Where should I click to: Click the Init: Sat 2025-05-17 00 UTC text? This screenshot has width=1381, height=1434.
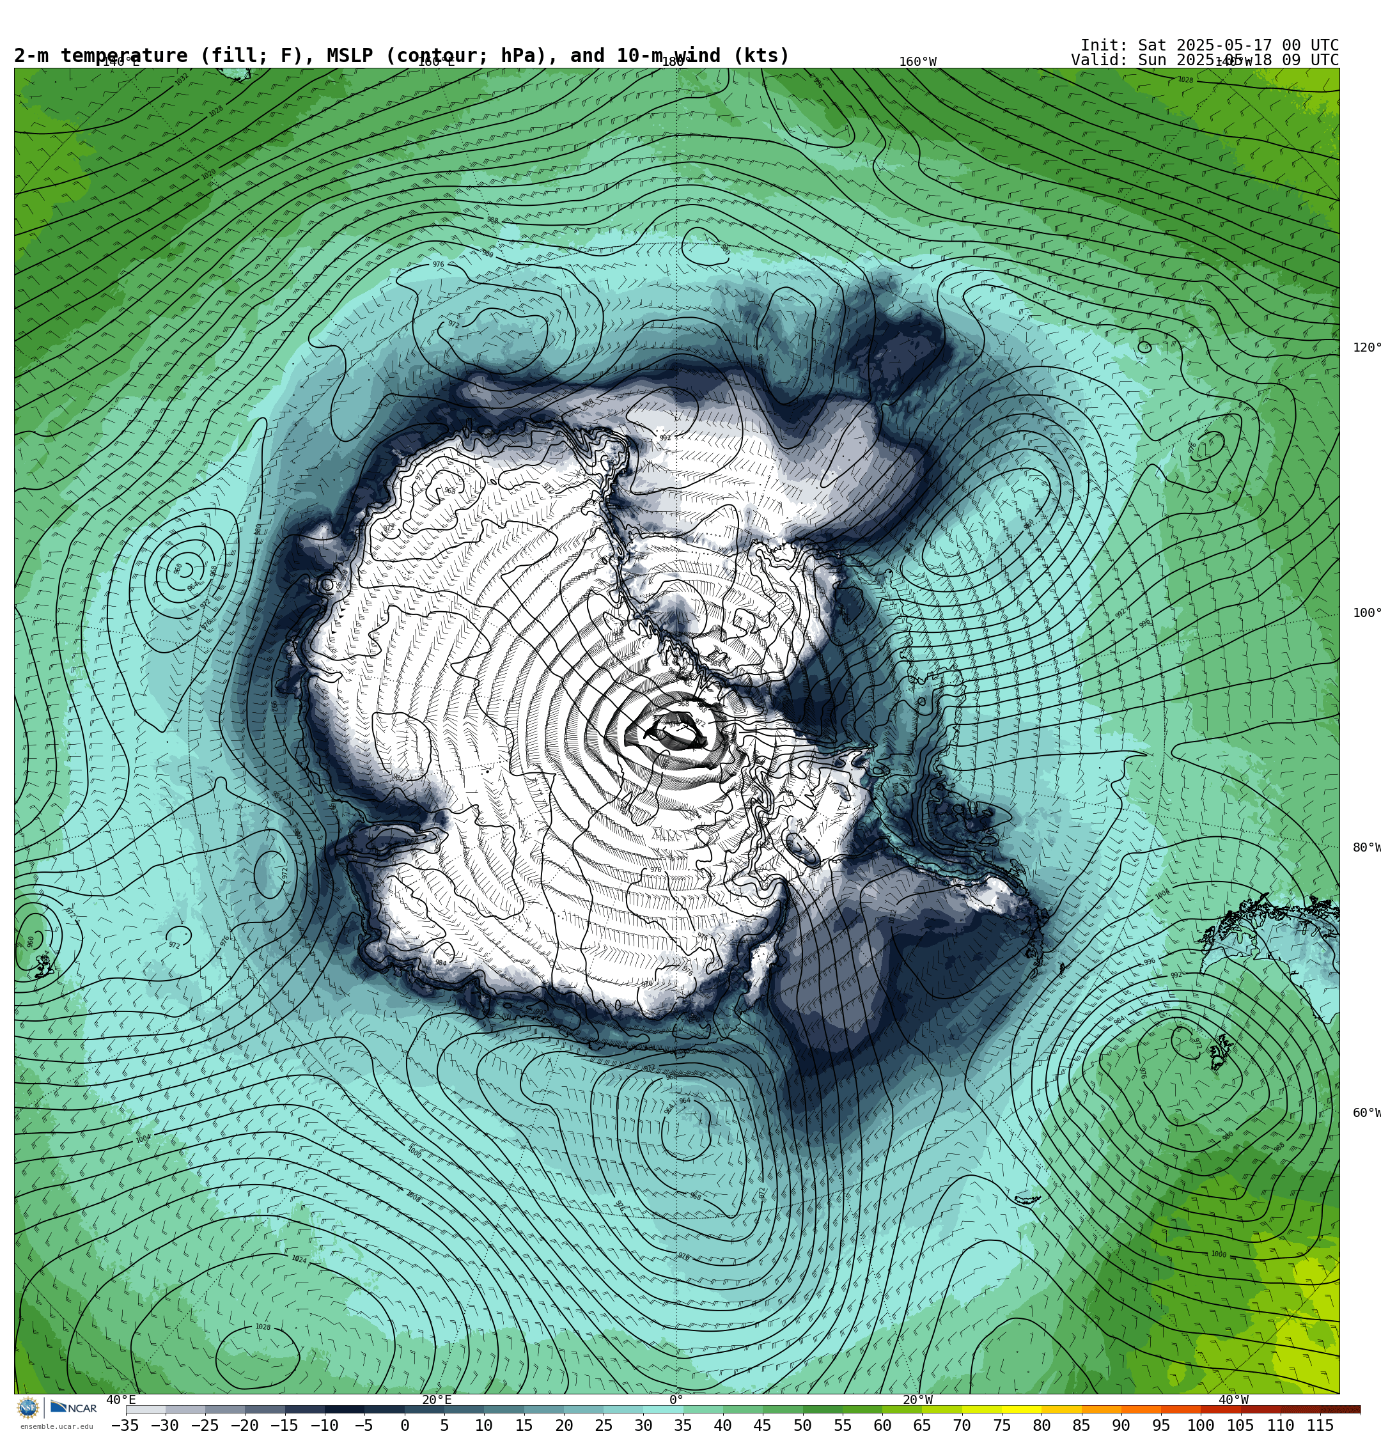point(1209,45)
